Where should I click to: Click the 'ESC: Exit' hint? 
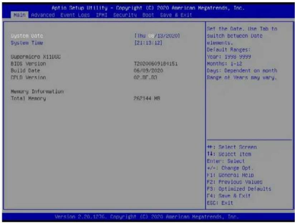point(220,203)
